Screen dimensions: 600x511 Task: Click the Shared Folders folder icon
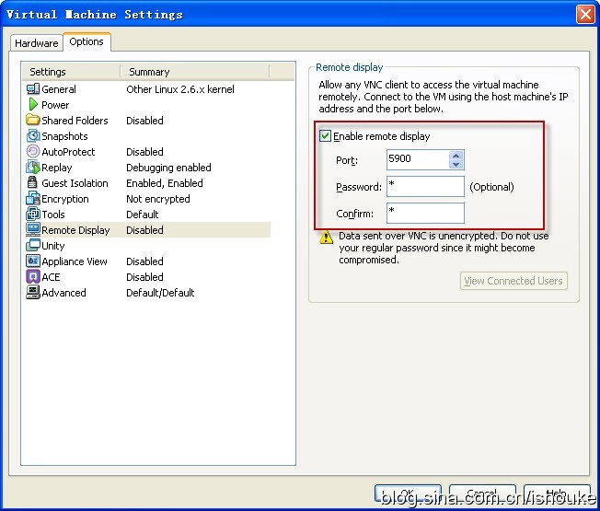[x=33, y=121]
